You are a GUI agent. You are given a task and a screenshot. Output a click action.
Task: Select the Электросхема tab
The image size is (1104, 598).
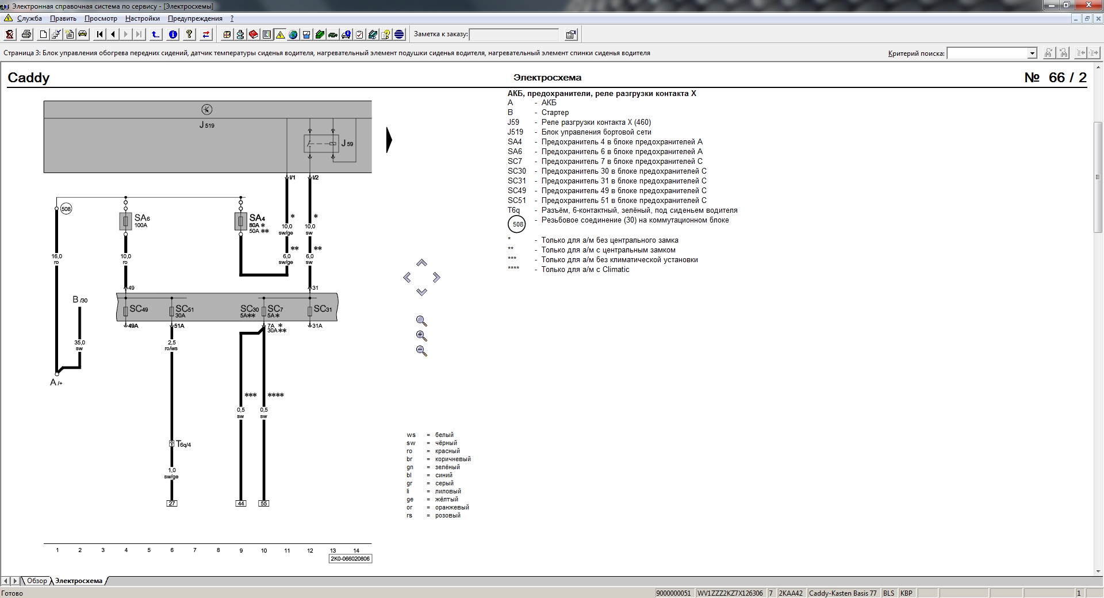[79, 581]
